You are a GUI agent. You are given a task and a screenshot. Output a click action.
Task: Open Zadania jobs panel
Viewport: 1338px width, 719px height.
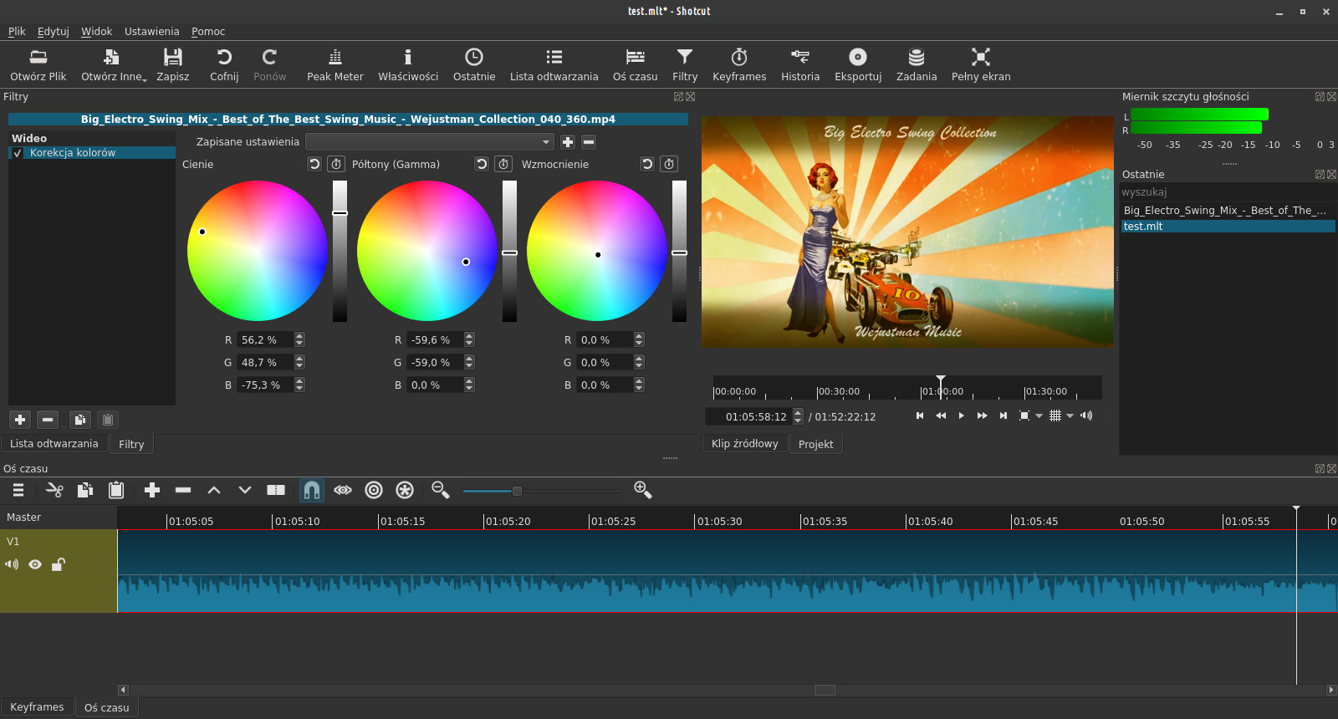click(x=917, y=64)
